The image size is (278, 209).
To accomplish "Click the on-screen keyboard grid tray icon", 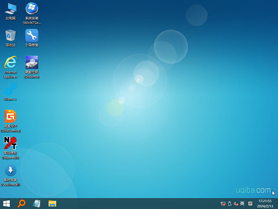I will (x=250, y=203).
